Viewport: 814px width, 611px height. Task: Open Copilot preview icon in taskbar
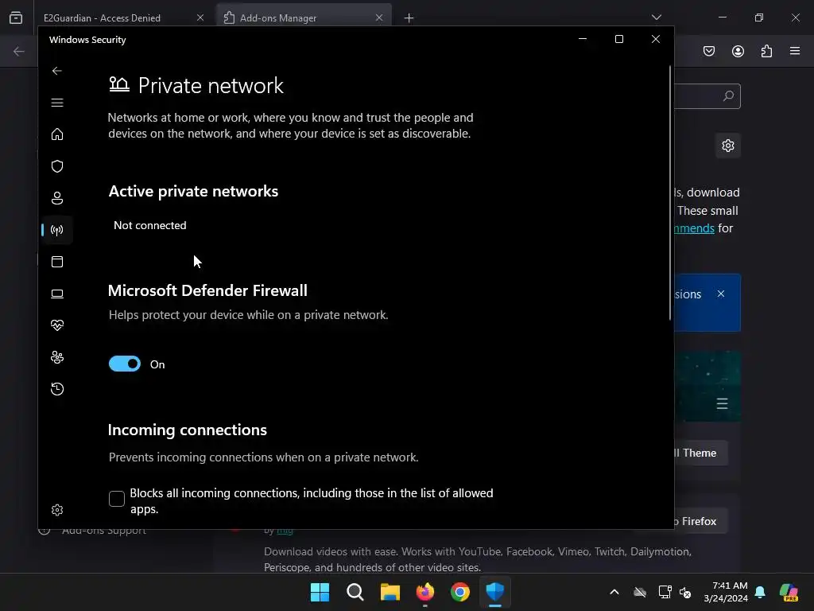[789, 592]
